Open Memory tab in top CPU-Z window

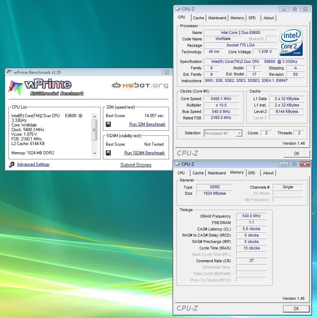pos(237,18)
